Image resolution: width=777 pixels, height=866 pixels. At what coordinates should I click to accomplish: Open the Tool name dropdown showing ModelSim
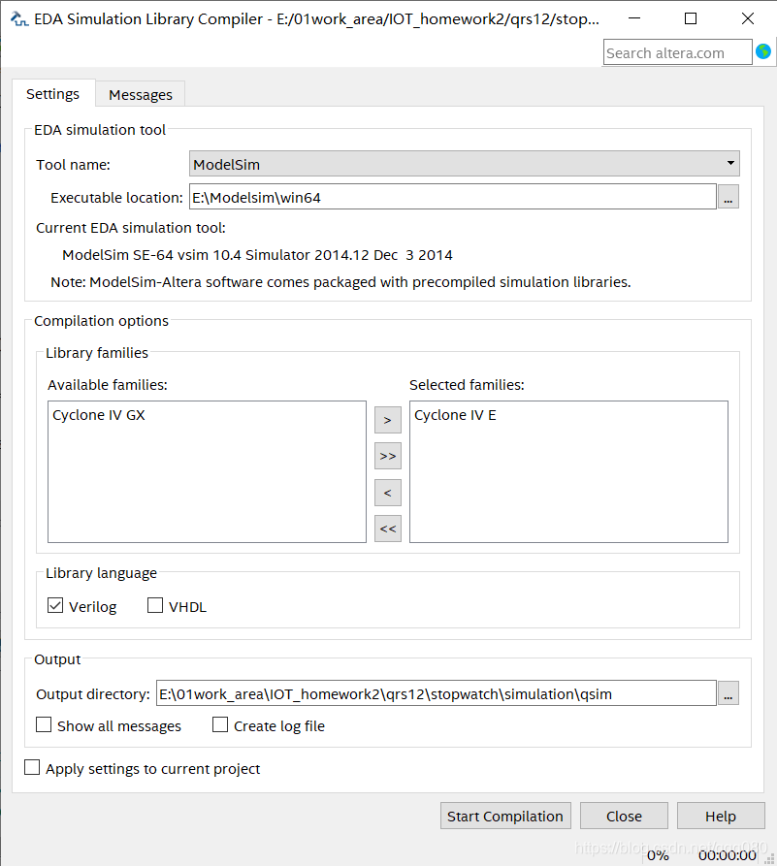click(x=465, y=164)
